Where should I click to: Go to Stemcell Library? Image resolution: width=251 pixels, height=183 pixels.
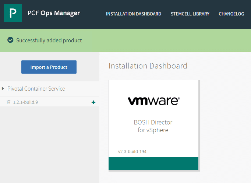pyautogui.click(x=190, y=14)
